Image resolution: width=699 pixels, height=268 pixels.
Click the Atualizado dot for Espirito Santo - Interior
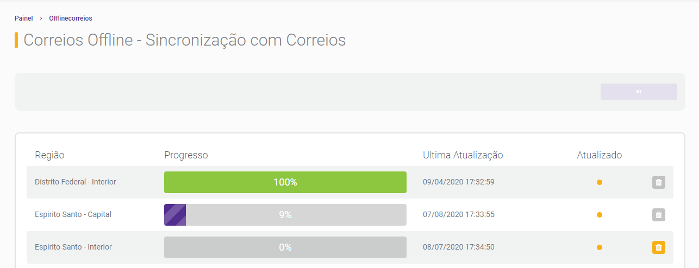point(600,247)
